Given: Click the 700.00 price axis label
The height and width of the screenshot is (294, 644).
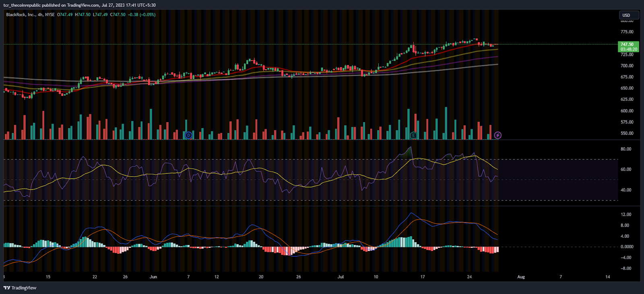Looking at the screenshot, I should point(627,66).
